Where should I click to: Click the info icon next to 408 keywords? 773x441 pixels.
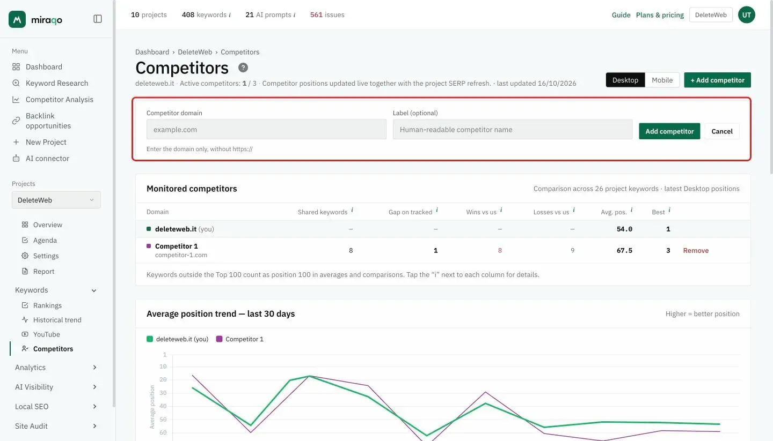230,15
